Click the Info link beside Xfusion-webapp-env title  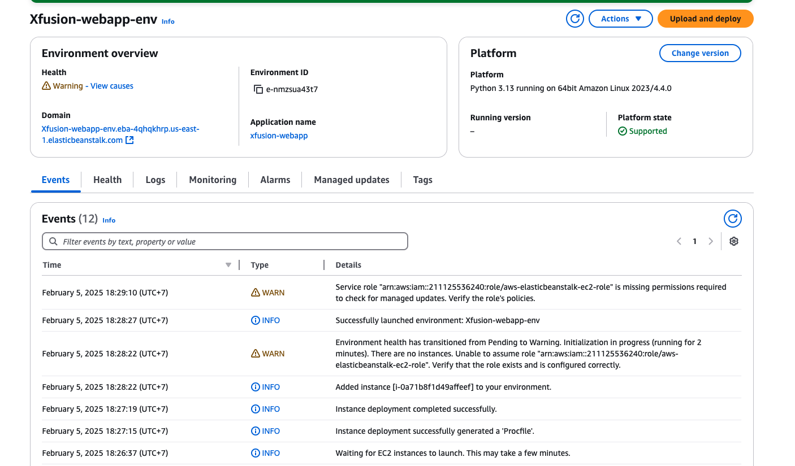pos(168,21)
